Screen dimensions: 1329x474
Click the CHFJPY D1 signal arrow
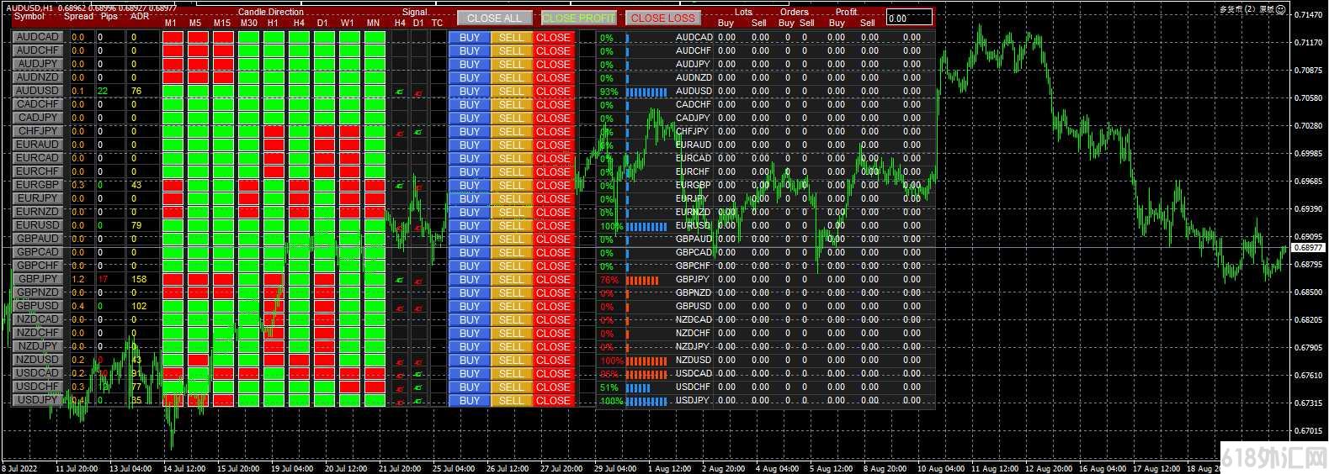click(418, 131)
